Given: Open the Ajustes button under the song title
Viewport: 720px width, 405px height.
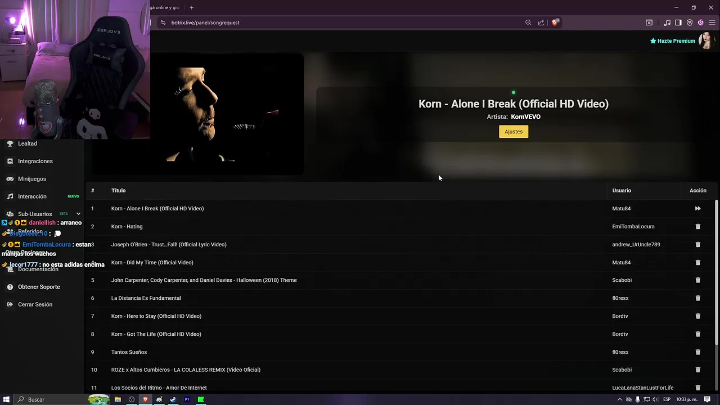Looking at the screenshot, I should click(x=514, y=132).
